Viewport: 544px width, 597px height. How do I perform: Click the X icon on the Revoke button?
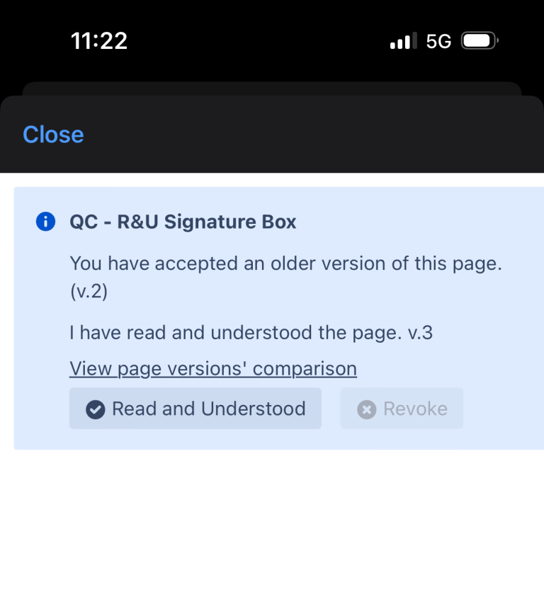coord(366,409)
